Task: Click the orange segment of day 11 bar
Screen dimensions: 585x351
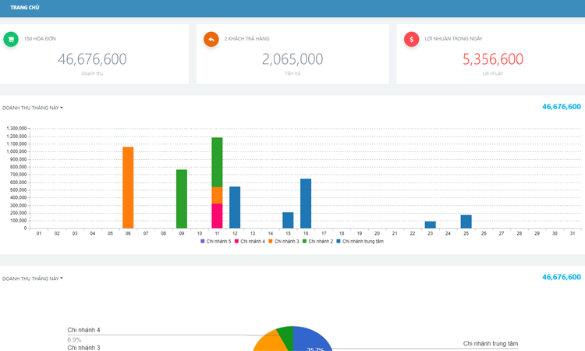Action: click(217, 196)
